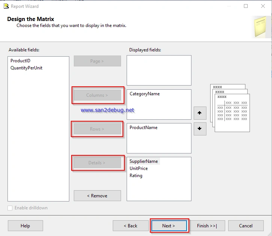Select ProductID in Available fields

point(20,61)
